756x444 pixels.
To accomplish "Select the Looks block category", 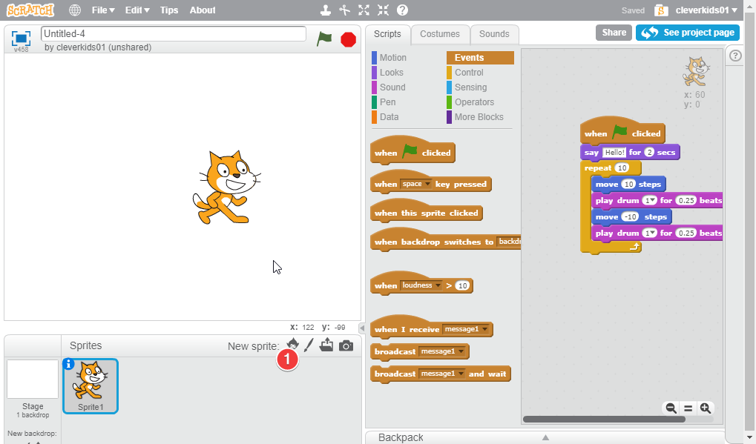I will [391, 73].
